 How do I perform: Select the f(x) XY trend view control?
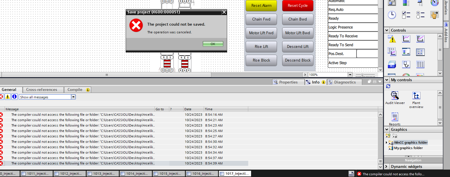click(x=420, y=38)
